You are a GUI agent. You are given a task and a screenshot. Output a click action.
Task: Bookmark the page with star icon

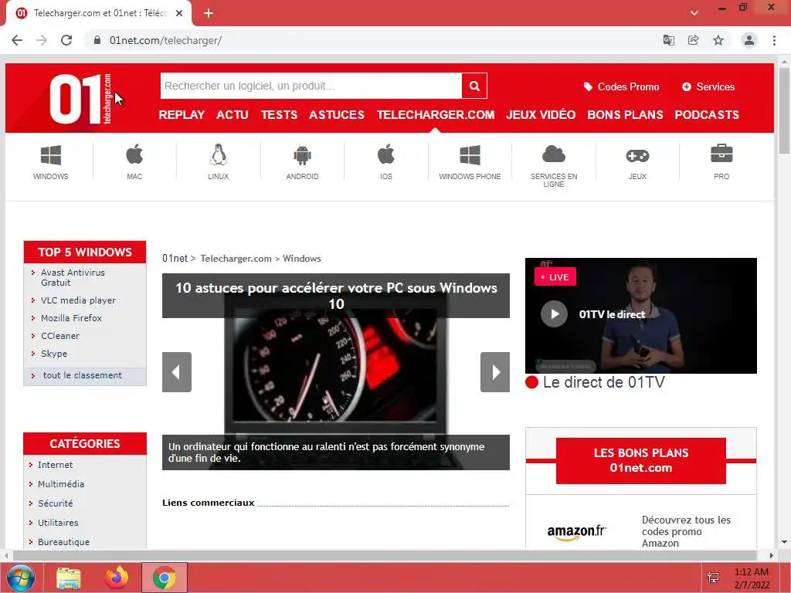tap(718, 40)
